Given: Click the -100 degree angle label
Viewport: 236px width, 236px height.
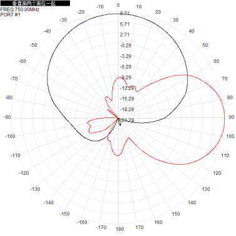Looking at the screenshot, I should 10,136.
